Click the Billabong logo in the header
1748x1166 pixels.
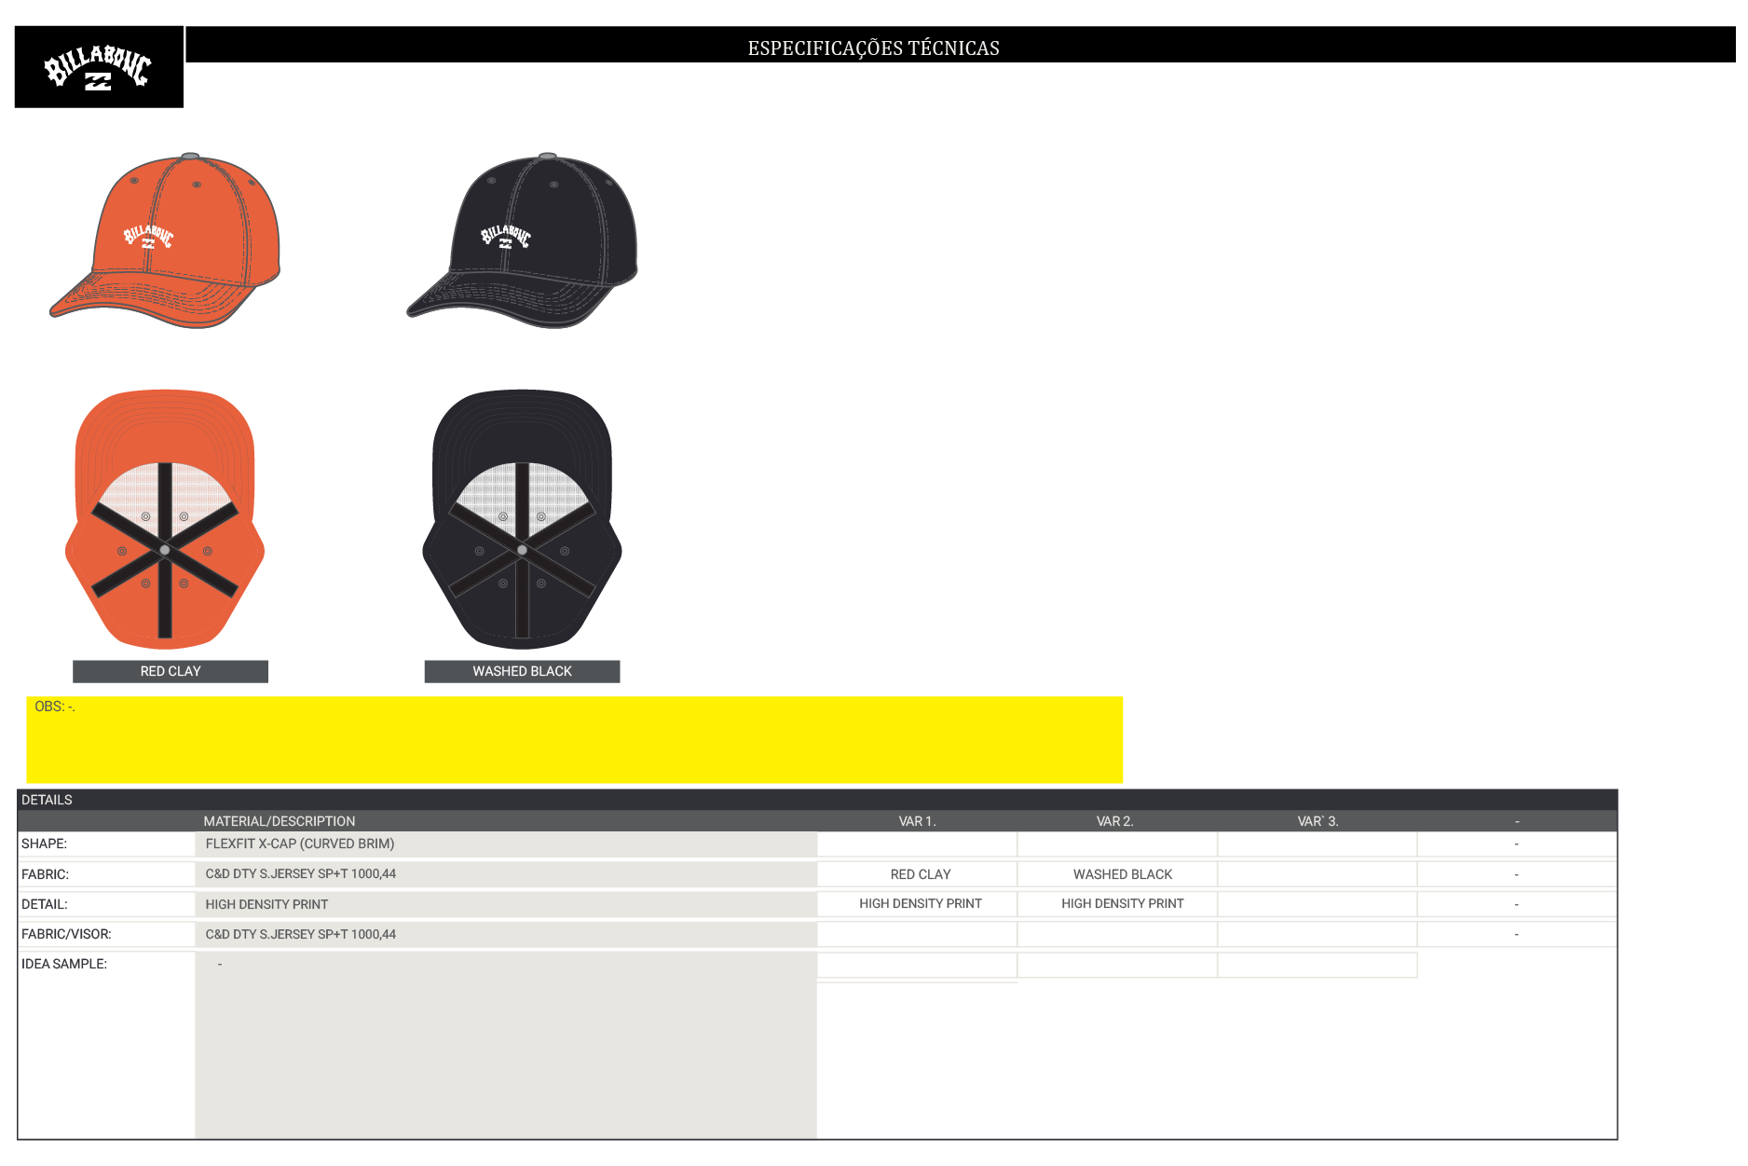click(x=99, y=67)
